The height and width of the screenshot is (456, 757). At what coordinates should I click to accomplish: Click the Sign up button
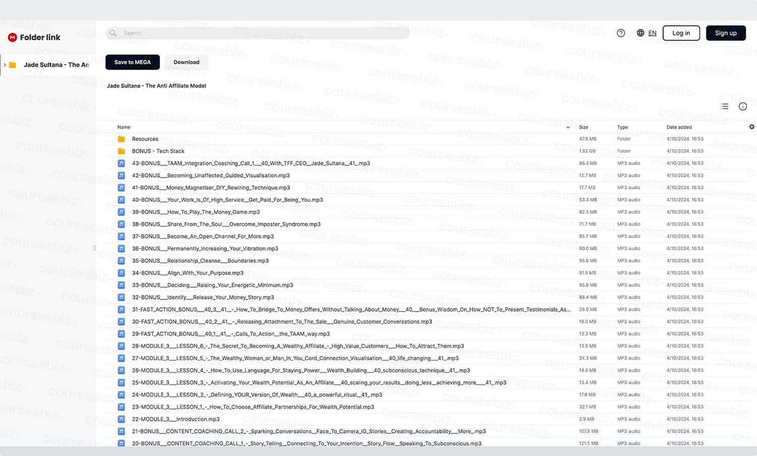click(x=726, y=33)
